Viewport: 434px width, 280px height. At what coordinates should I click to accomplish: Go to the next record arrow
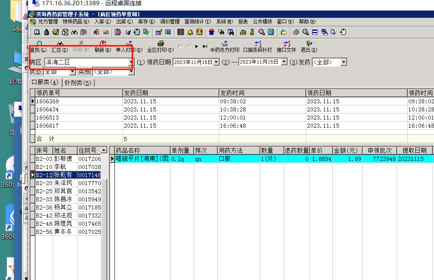(197, 46)
